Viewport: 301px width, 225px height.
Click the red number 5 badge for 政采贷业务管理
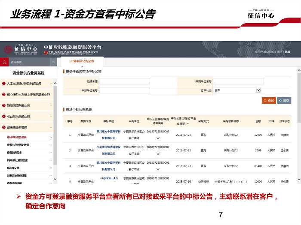(3, 127)
